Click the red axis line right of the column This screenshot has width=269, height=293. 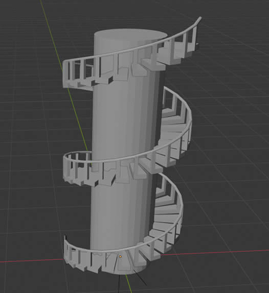(215, 252)
